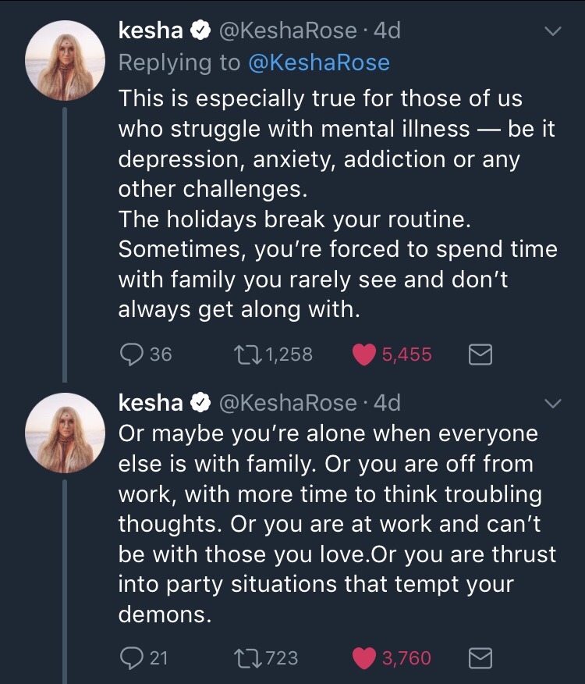Screen dimensions: 585x684
Task: Click kesha display name on second tweet
Action: (x=151, y=403)
